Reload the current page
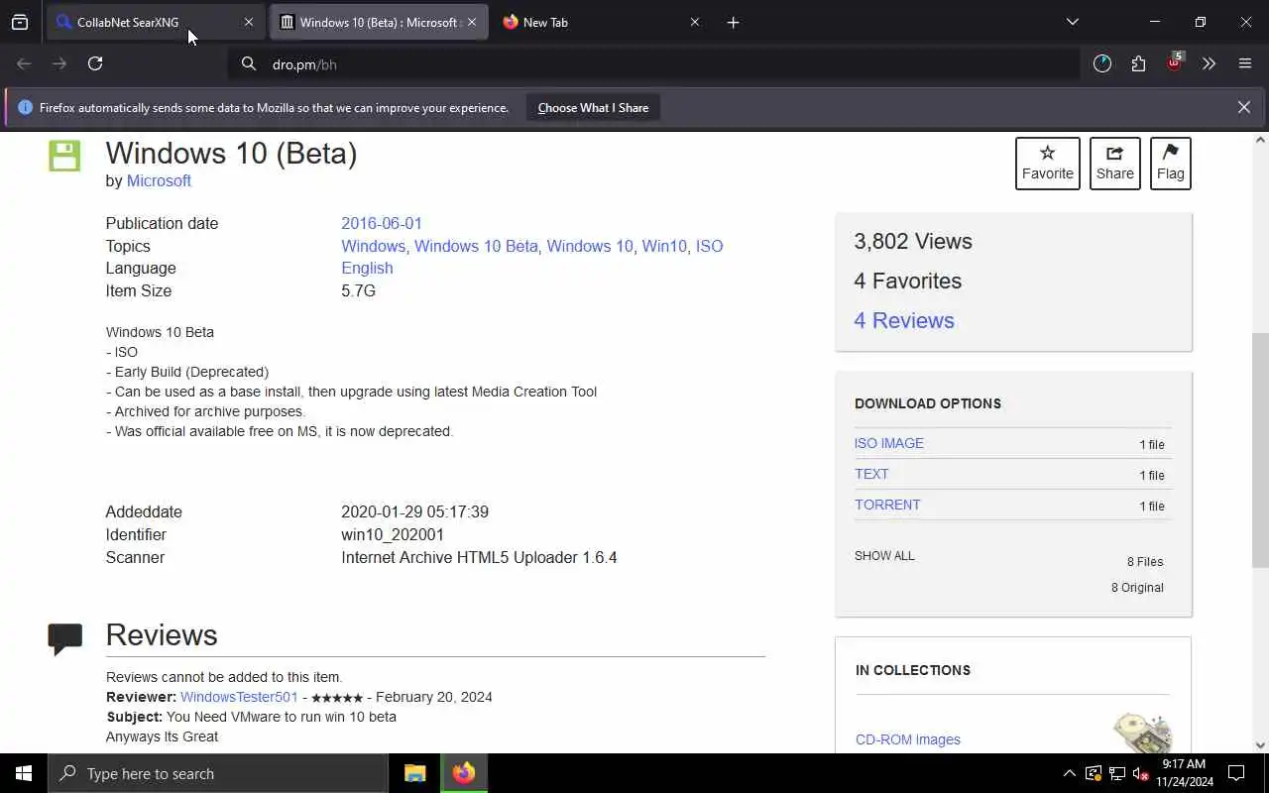 (95, 63)
